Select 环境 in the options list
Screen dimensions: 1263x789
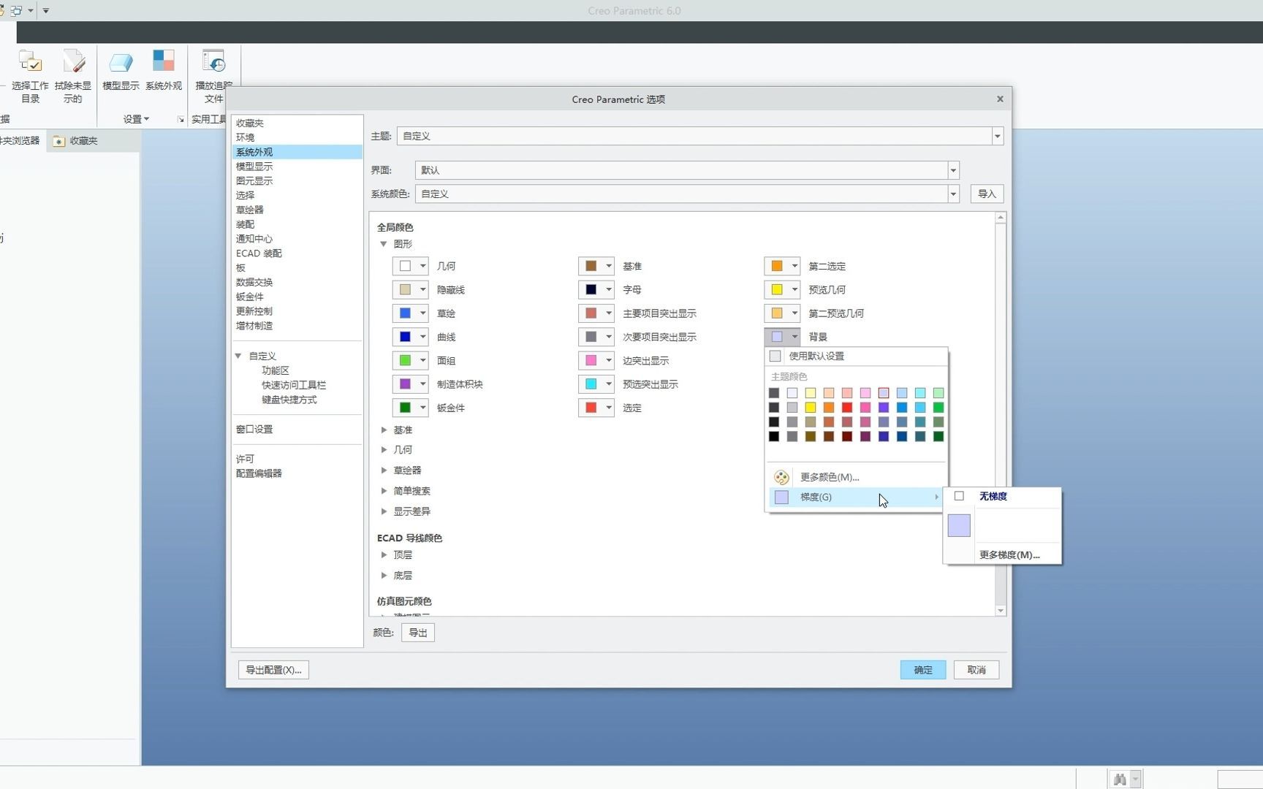click(297, 137)
